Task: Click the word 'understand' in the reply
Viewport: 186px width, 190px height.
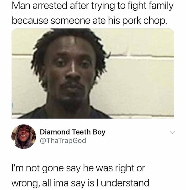Action: click(125, 183)
